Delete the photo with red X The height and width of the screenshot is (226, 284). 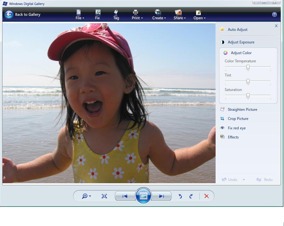[x=206, y=196]
